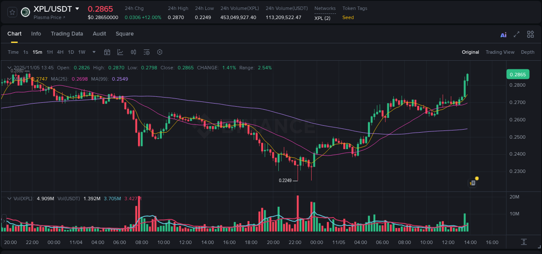Expand chart to fullscreen view
This screenshot has height=254, width=542.
516,34
